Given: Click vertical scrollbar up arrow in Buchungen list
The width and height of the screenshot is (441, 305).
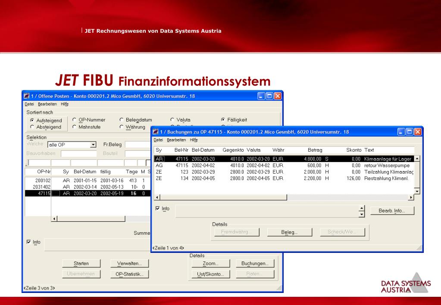Looking at the screenshot, I should [x=417, y=159].
